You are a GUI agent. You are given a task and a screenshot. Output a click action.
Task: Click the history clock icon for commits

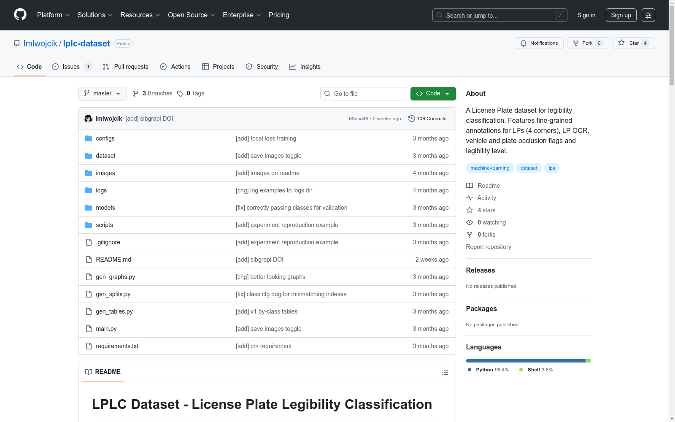(412, 119)
